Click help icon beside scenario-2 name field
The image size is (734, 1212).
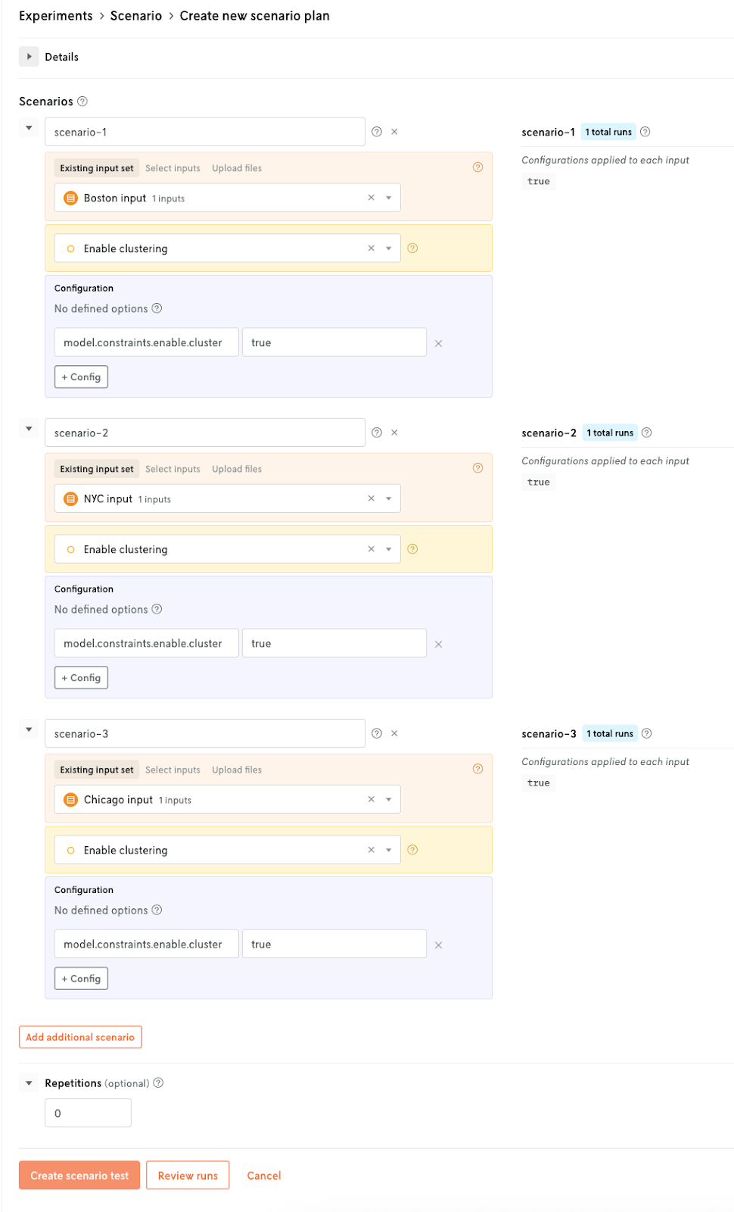click(x=377, y=433)
